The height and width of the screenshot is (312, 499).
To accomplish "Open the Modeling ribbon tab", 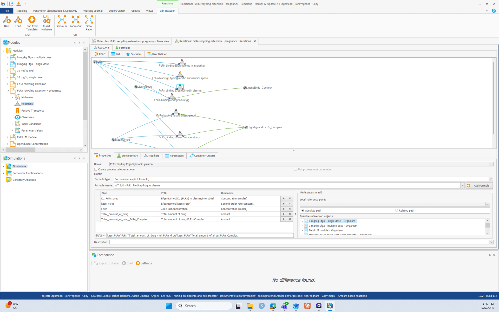I will 22,11.
